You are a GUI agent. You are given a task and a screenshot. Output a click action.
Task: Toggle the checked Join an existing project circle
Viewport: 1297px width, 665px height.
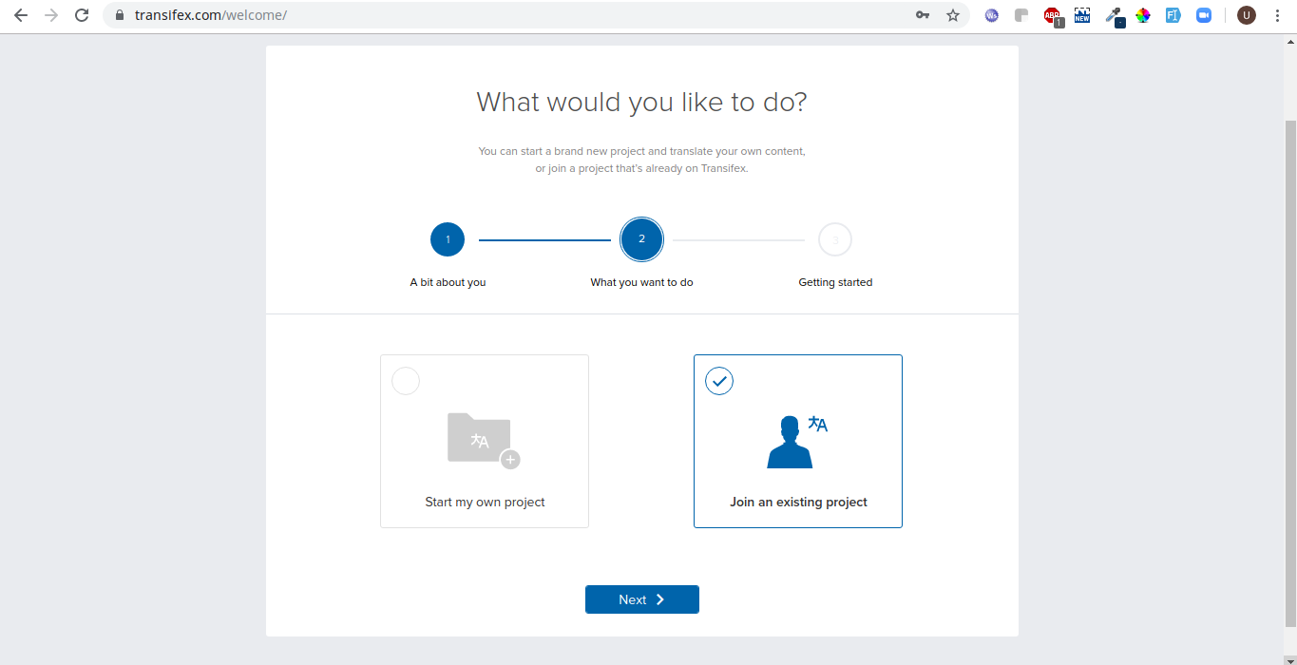(719, 381)
